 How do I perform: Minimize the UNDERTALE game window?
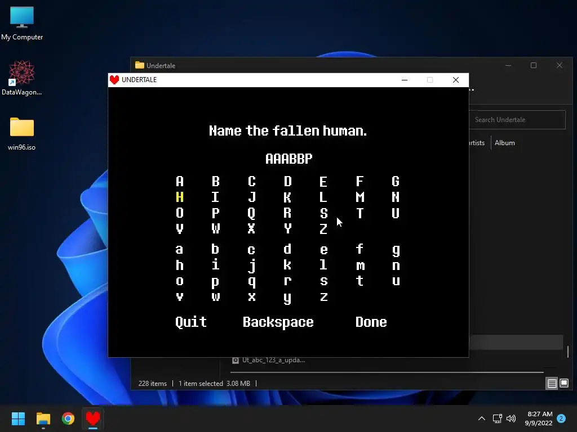(405, 80)
